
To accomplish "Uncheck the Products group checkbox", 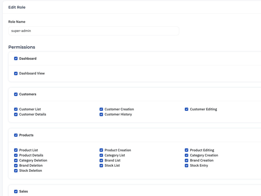I will [16, 135].
